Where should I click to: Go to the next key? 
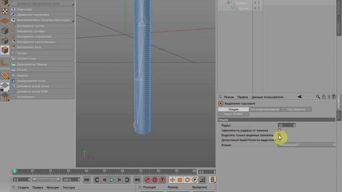point(127,180)
